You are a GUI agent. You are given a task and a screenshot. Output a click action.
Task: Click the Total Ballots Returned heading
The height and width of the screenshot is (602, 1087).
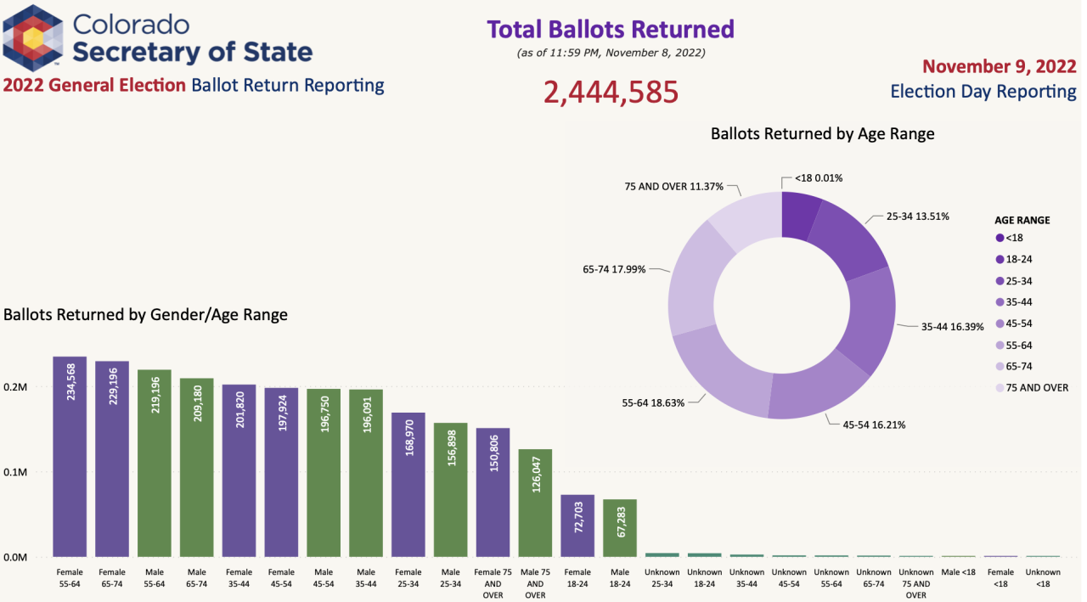pos(611,29)
